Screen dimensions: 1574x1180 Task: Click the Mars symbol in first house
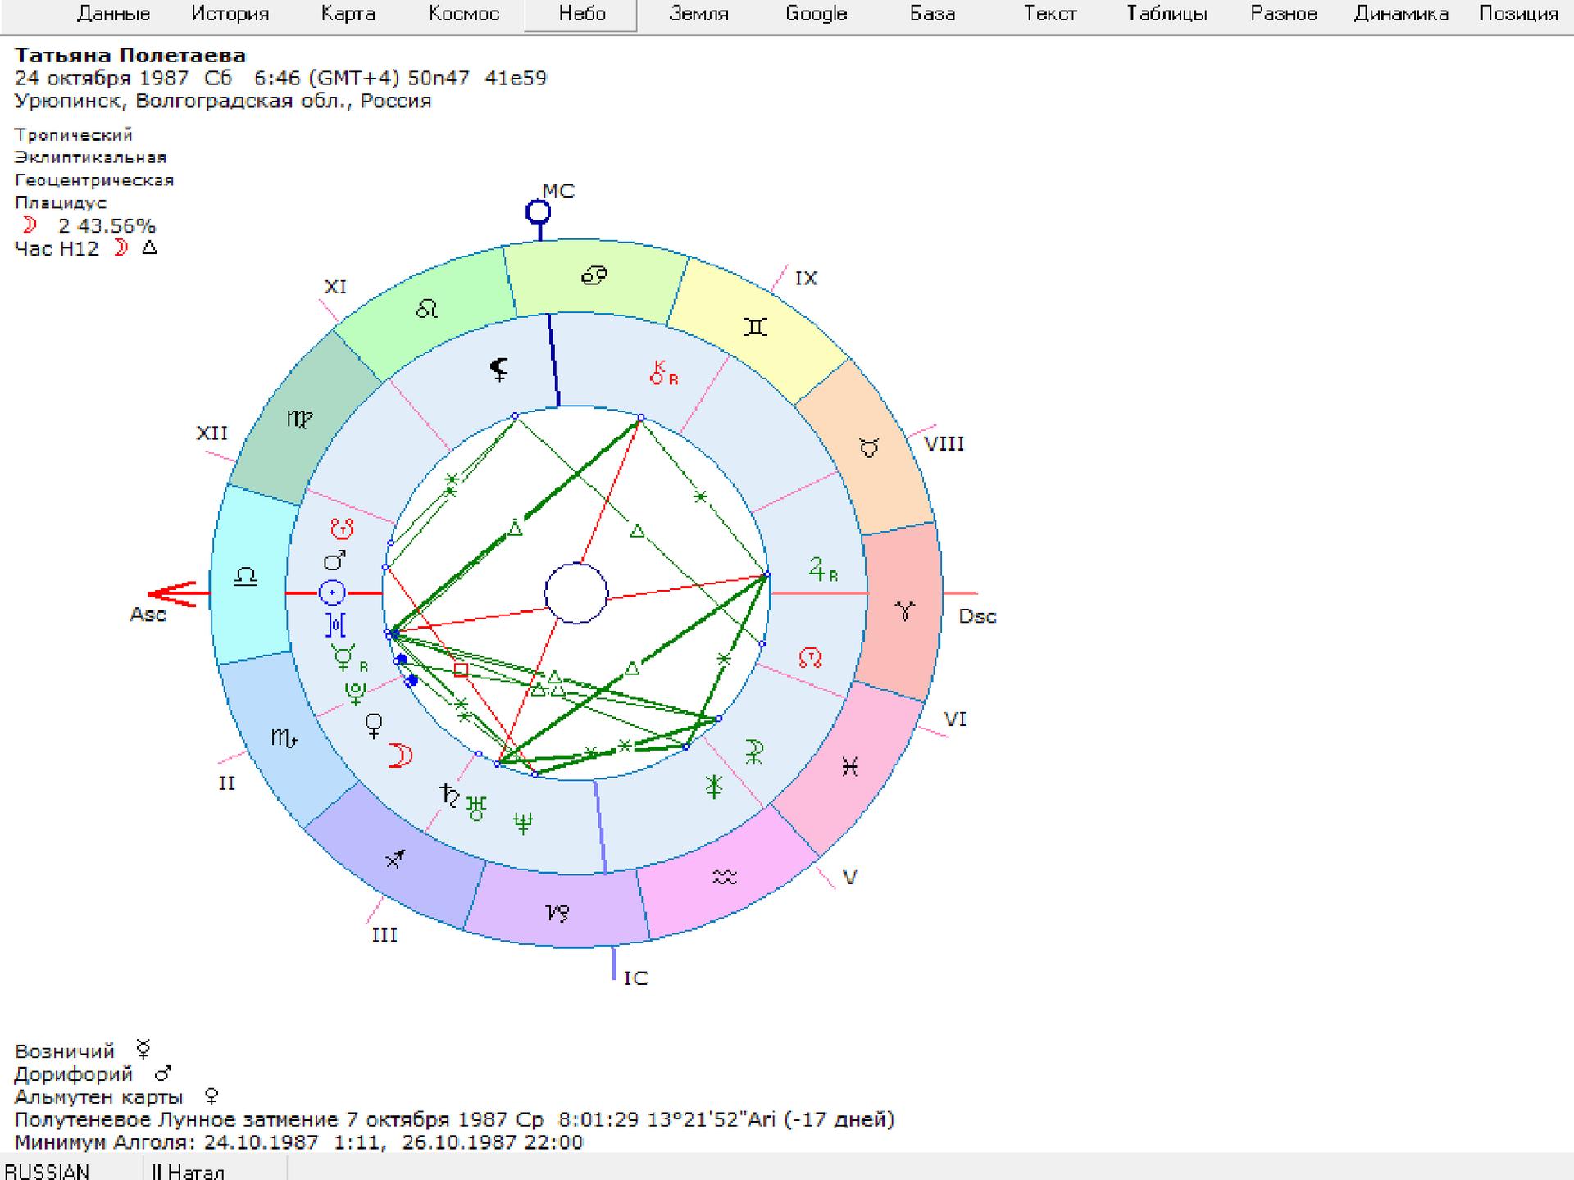pos(334,560)
